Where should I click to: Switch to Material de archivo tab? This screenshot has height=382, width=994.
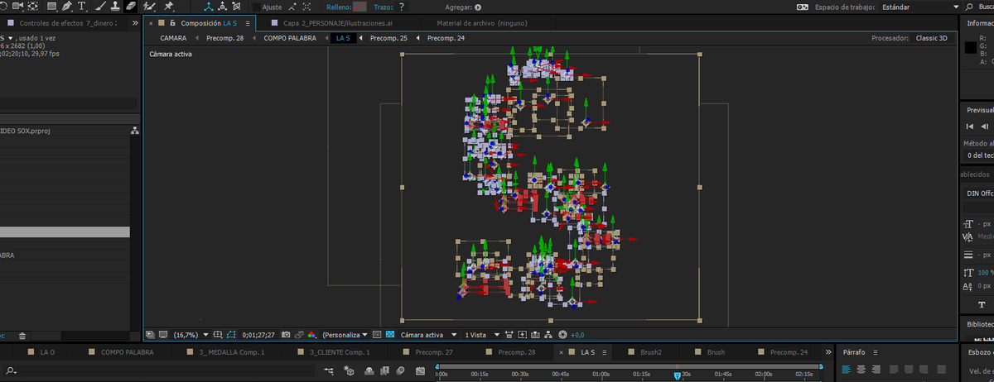click(x=481, y=23)
